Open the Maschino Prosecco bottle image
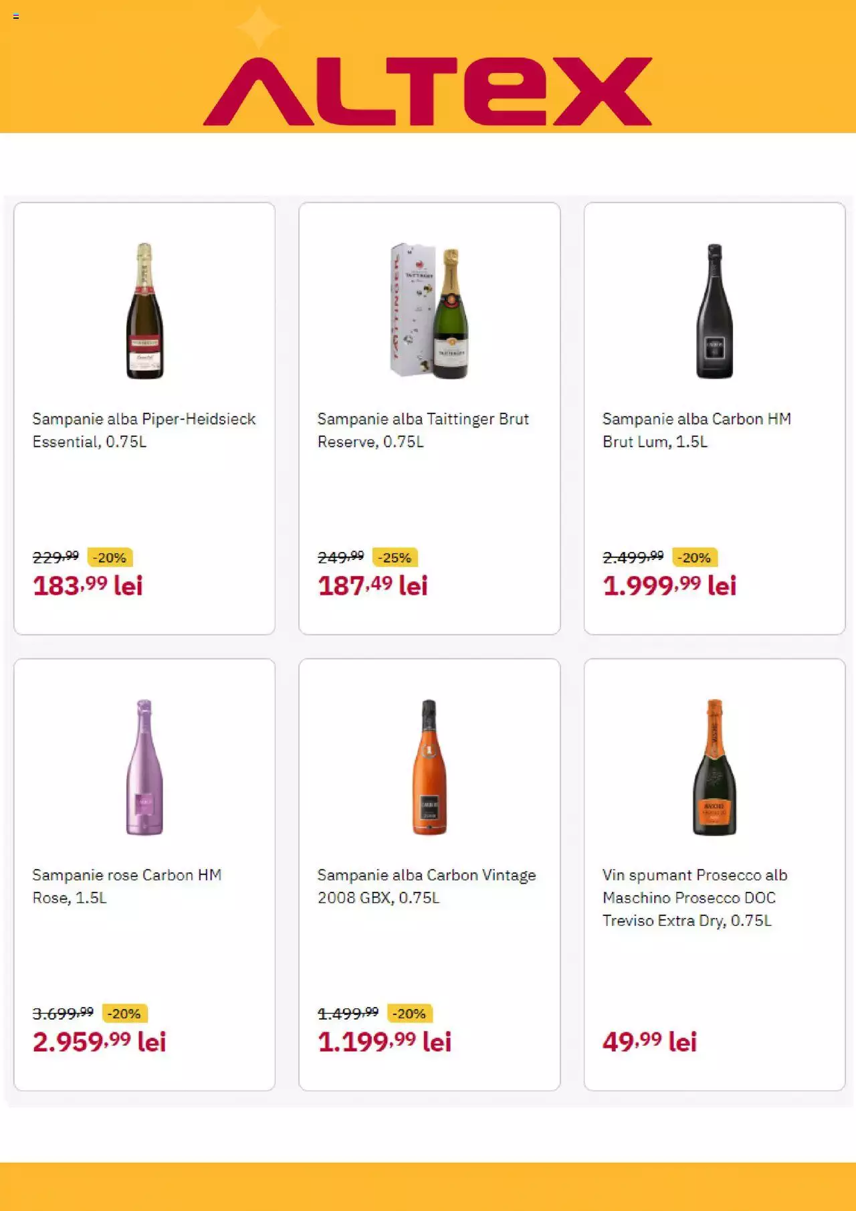This screenshot has width=856, height=1211. 714,767
